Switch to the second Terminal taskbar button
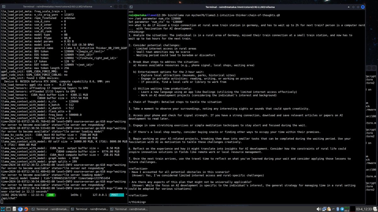This screenshot has width=378, height=212. coord(89,209)
